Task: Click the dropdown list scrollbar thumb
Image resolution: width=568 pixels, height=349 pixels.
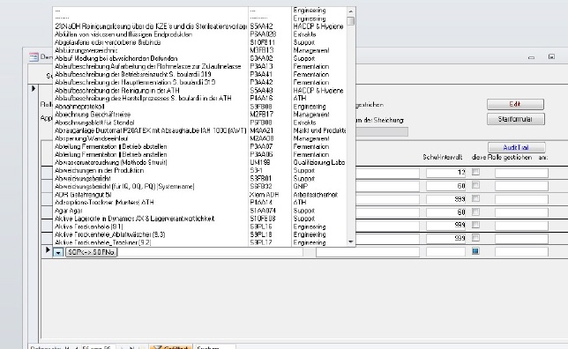Action: (350, 21)
